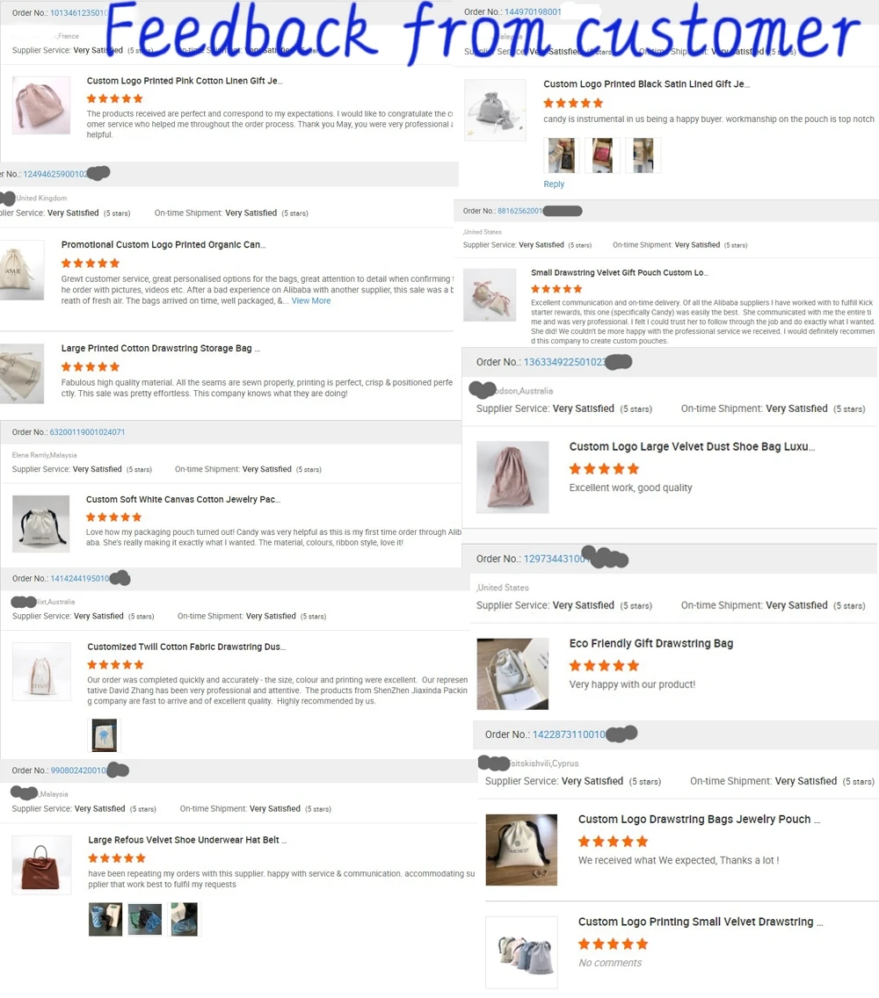This screenshot has height=998, width=879.
Task: Expand review with View More link
Action: tap(311, 300)
